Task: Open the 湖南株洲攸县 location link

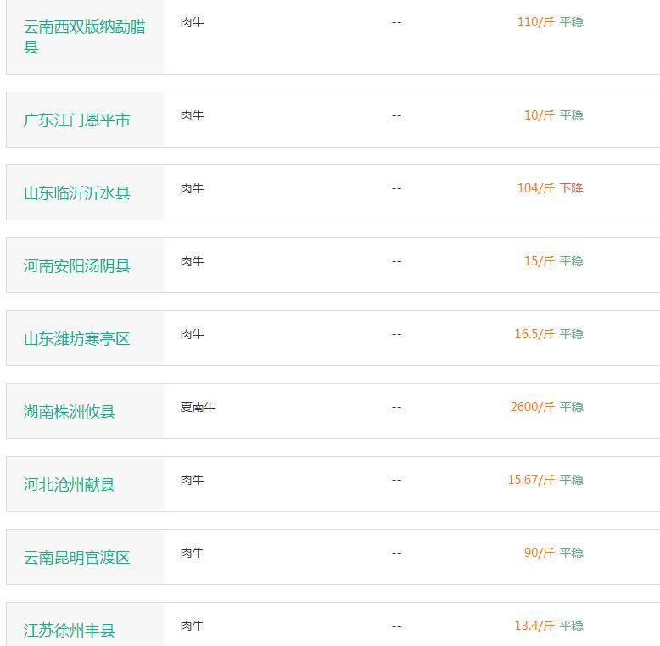Action: click(69, 412)
